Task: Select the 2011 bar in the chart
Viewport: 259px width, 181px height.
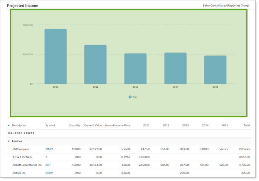Action: 55,56
